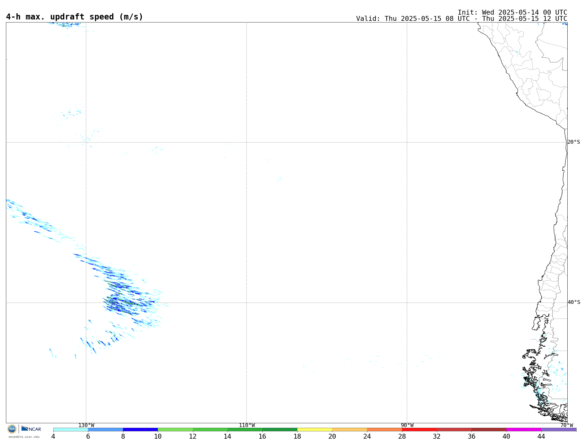Viewport: 585px width, 440px height.
Task: Click the NSF logo
Action: point(12,429)
